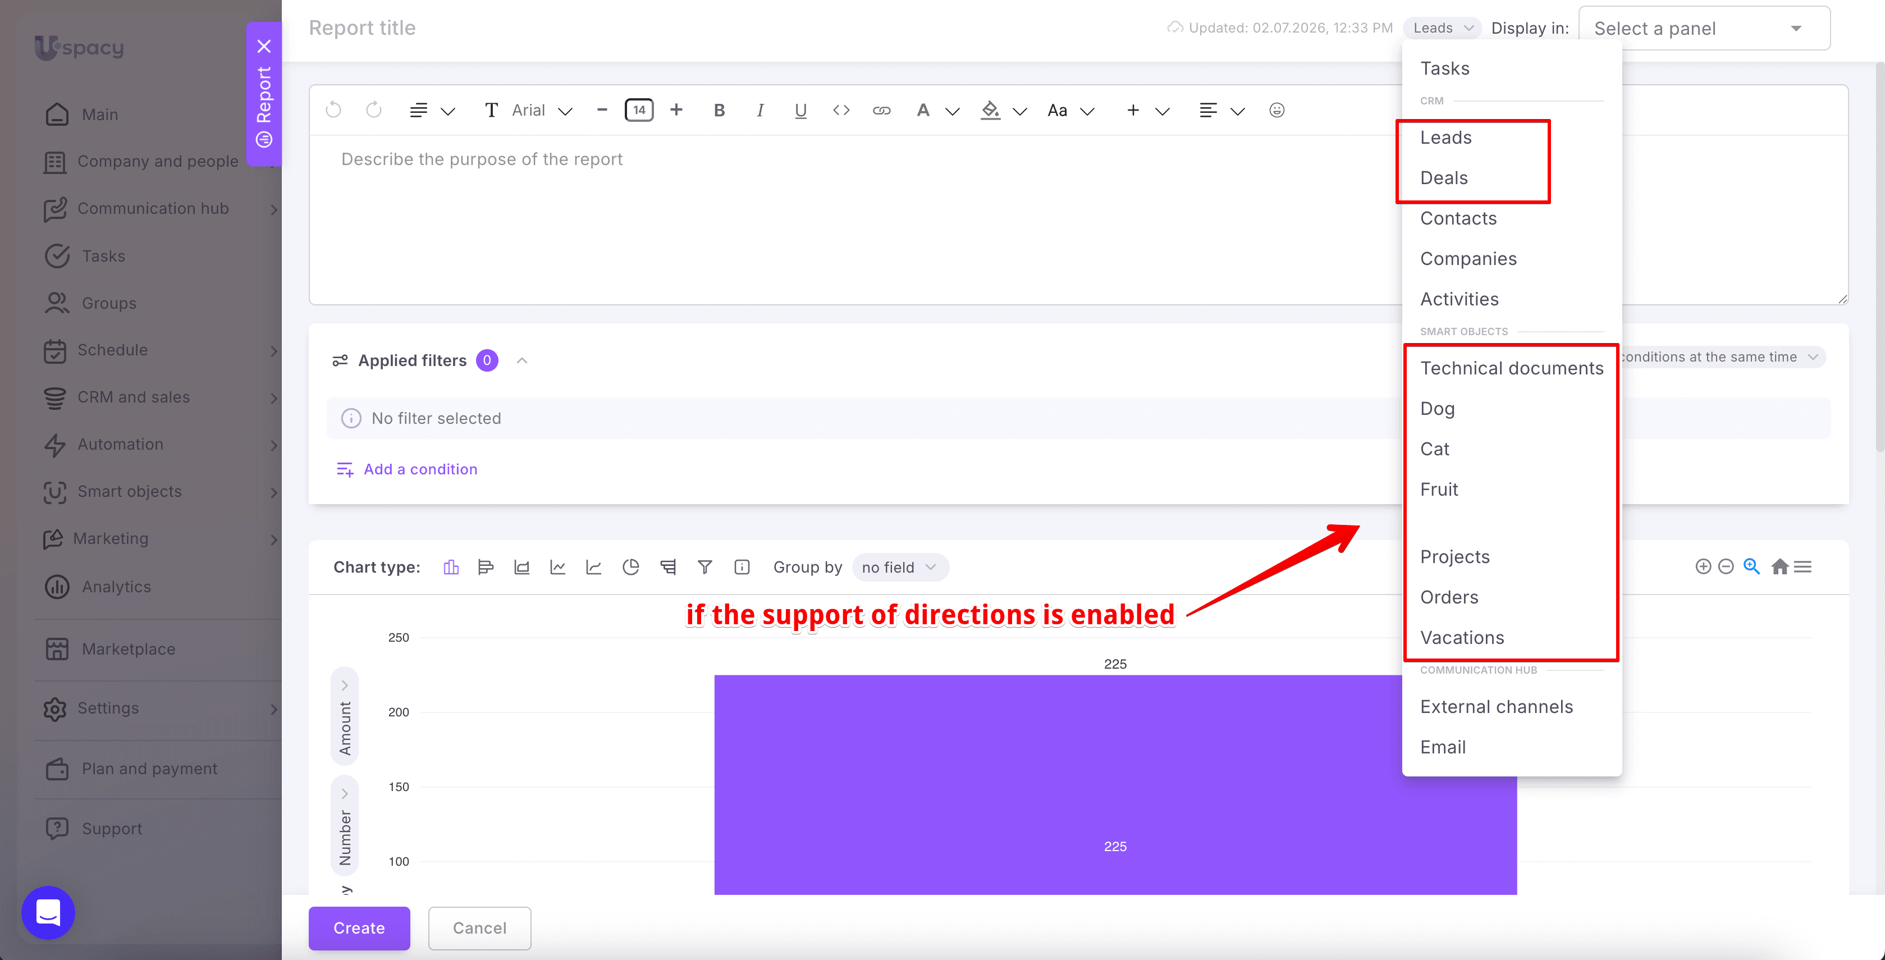Click the Report title field

pos(362,28)
